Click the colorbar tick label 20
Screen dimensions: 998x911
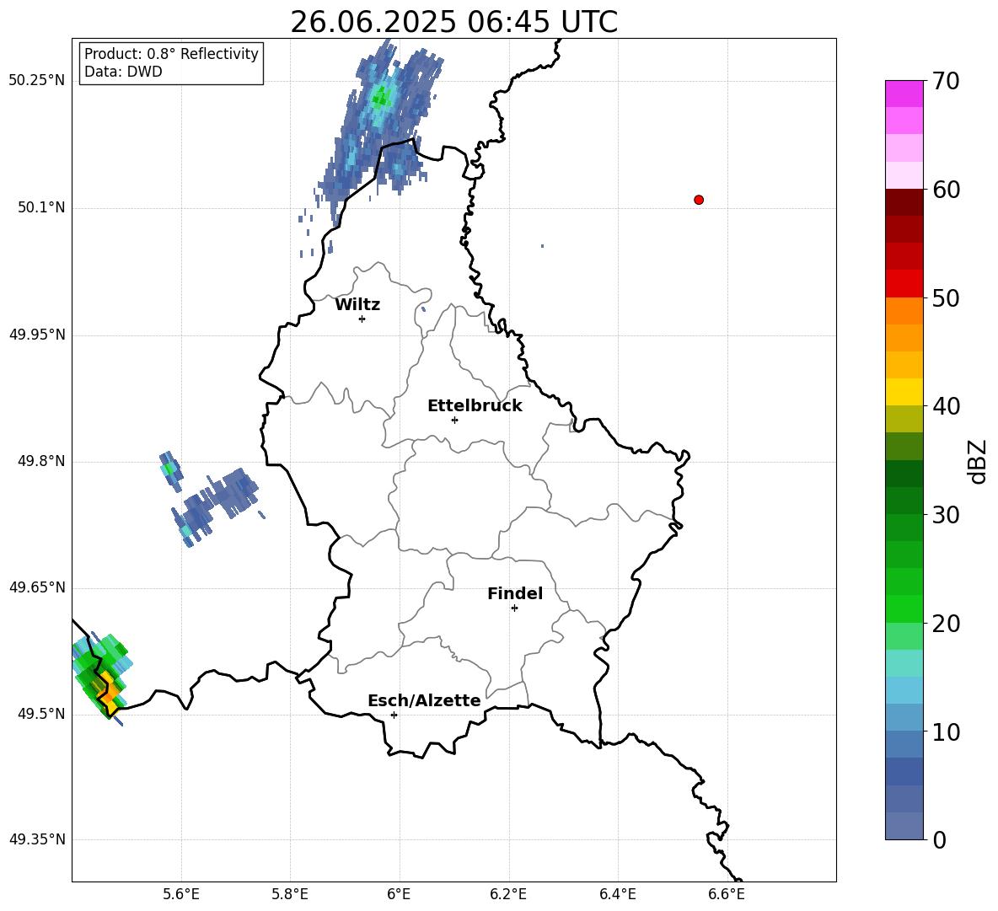[946, 624]
